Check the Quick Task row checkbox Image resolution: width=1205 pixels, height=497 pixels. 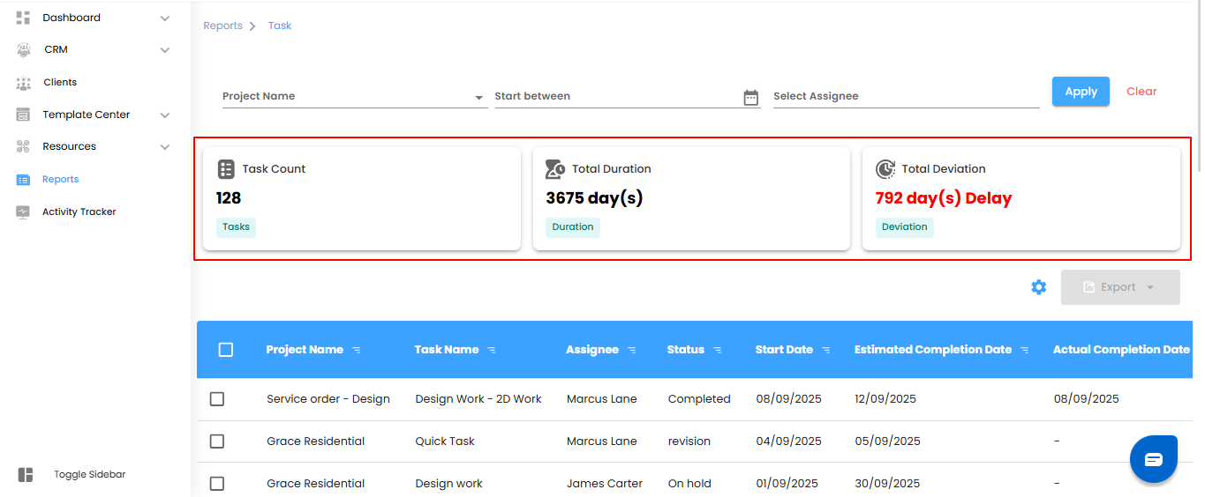217,441
